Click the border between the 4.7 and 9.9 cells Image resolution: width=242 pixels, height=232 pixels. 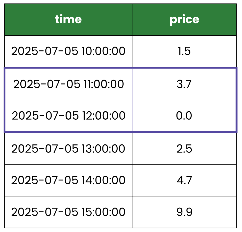(184, 196)
